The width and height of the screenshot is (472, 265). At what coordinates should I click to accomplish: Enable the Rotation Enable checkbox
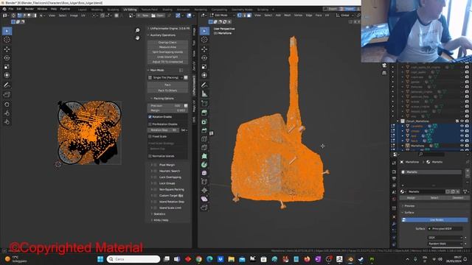[x=150, y=116]
